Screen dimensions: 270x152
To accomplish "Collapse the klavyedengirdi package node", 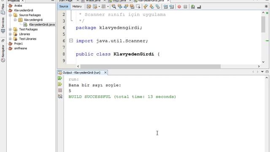I will [15, 20].
